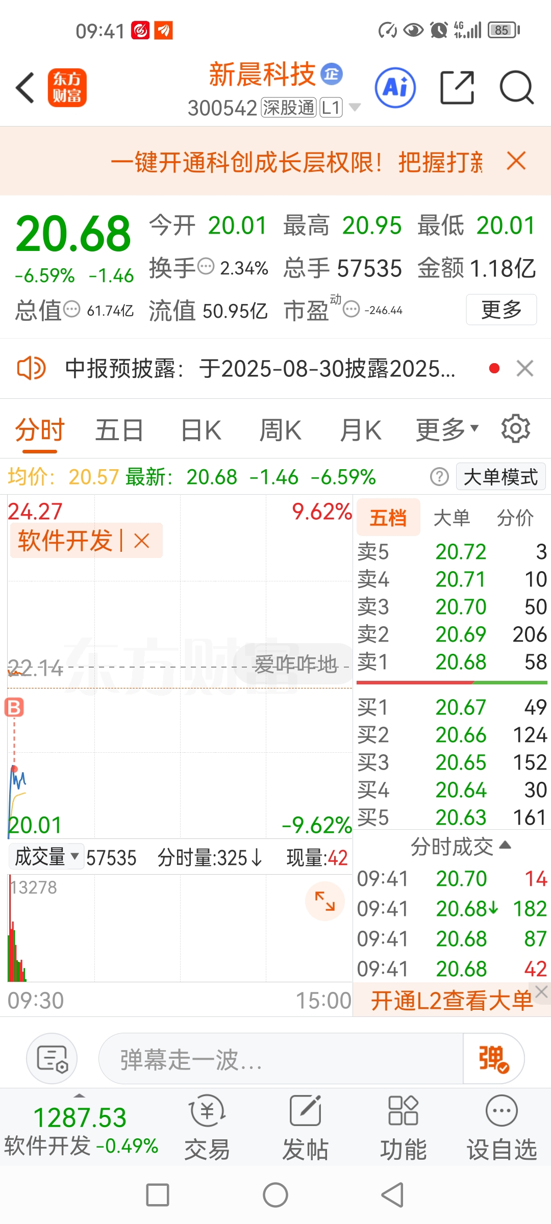Open the Ai assistant icon
The image size is (551, 1224).
(395, 88)
